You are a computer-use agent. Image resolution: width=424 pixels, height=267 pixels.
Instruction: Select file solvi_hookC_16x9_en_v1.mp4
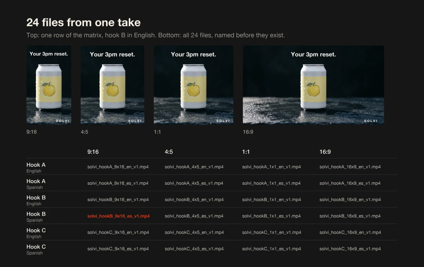pos(350,233)
